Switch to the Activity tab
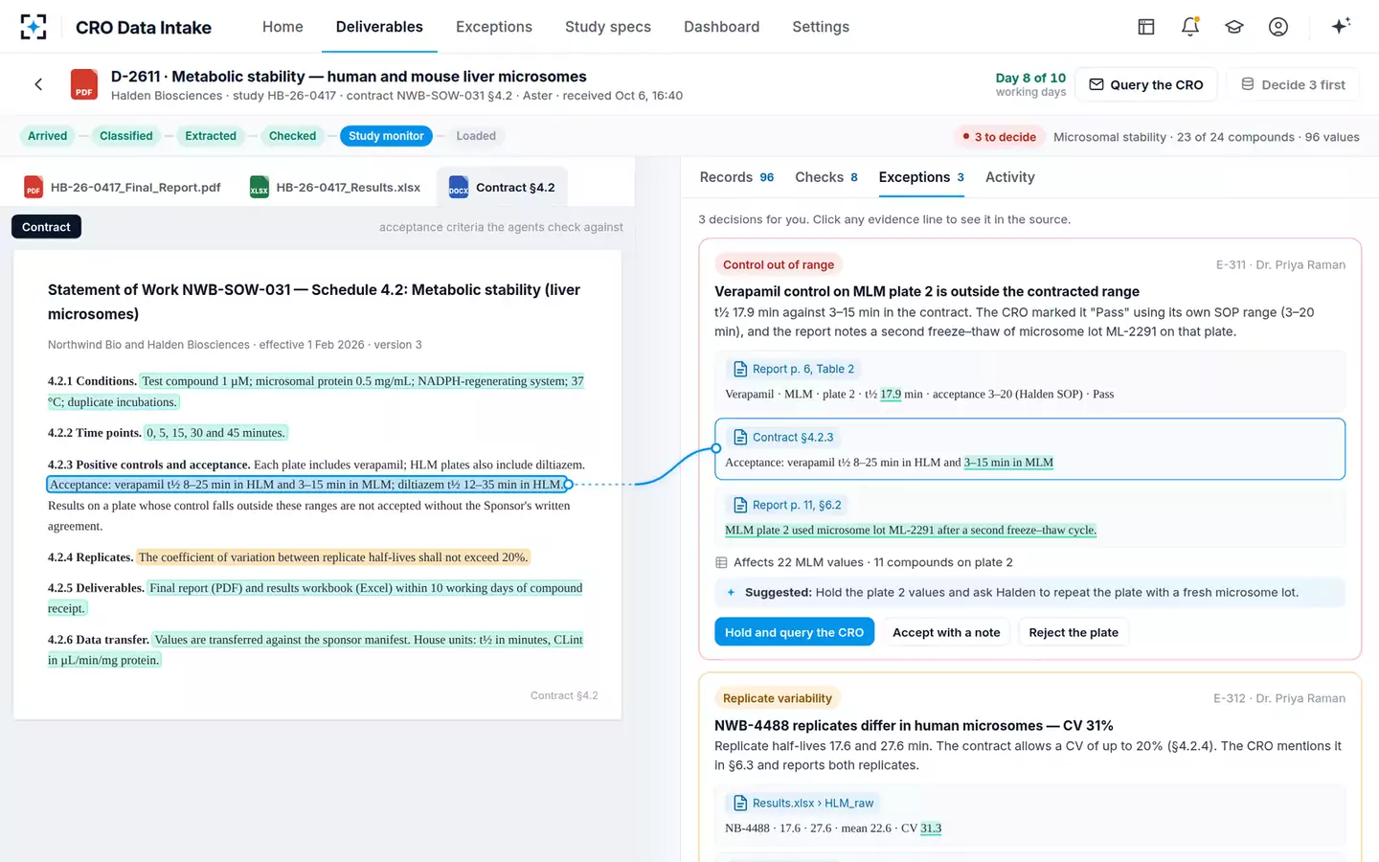The image size is (1379, 862). click(x=1009, y=177)
